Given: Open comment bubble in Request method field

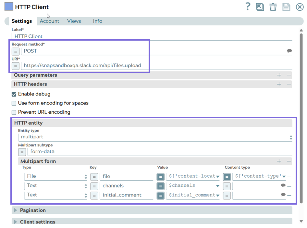Looking at the screenshot, I should (289, 51).
